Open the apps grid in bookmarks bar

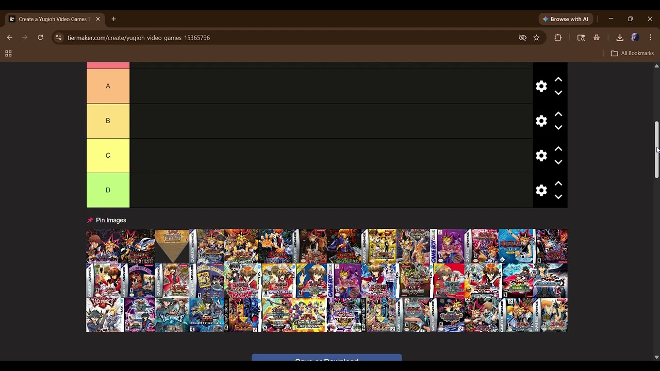(8, 53)
